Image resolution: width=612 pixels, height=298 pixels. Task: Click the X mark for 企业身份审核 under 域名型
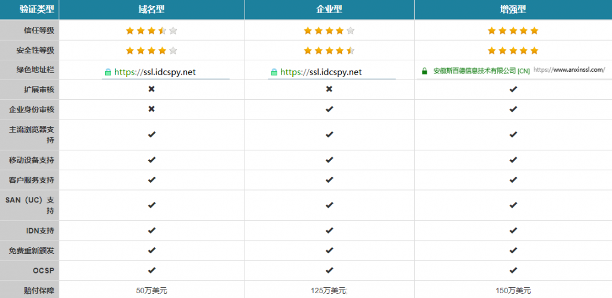[152, 109]
